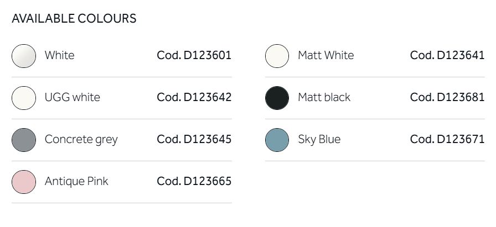Select the White colour swatch

[24, 56]
